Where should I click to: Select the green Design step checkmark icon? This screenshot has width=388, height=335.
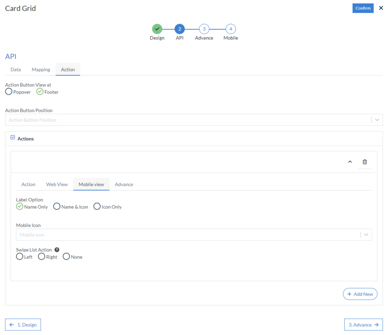tap(157, 29)
